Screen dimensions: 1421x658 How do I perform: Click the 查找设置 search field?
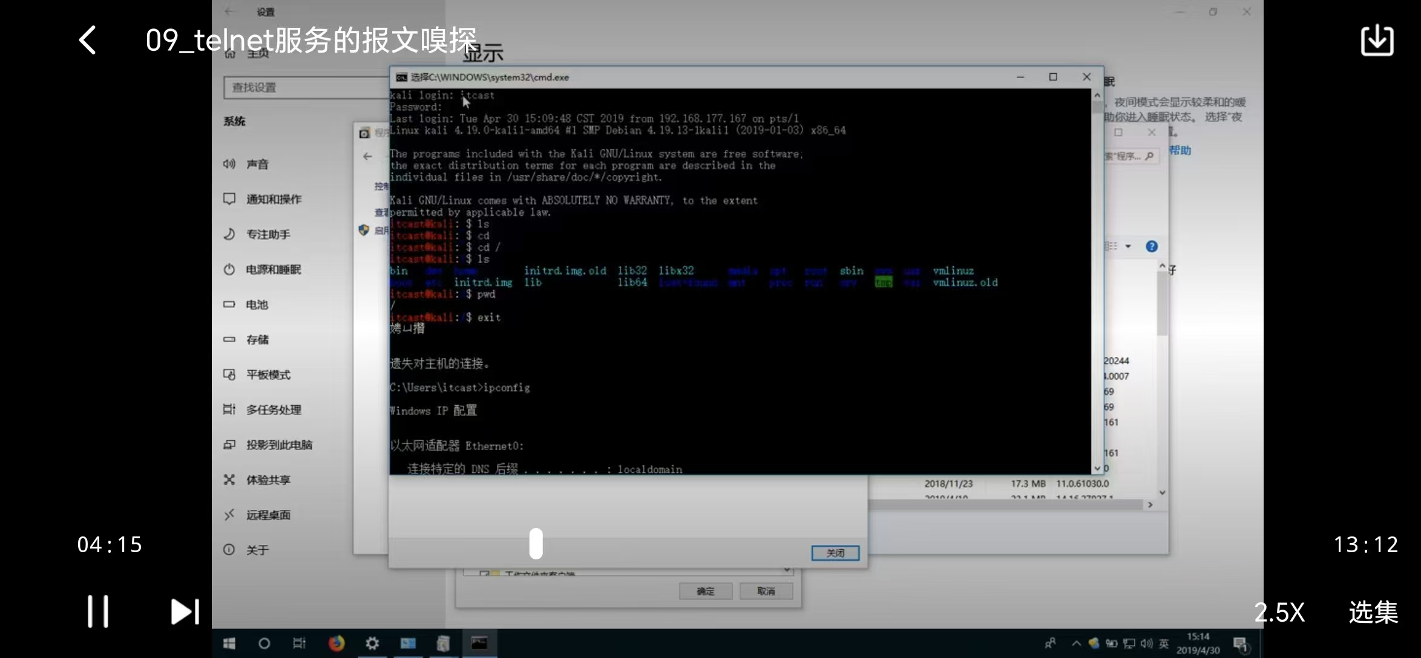tap(307, 88)
